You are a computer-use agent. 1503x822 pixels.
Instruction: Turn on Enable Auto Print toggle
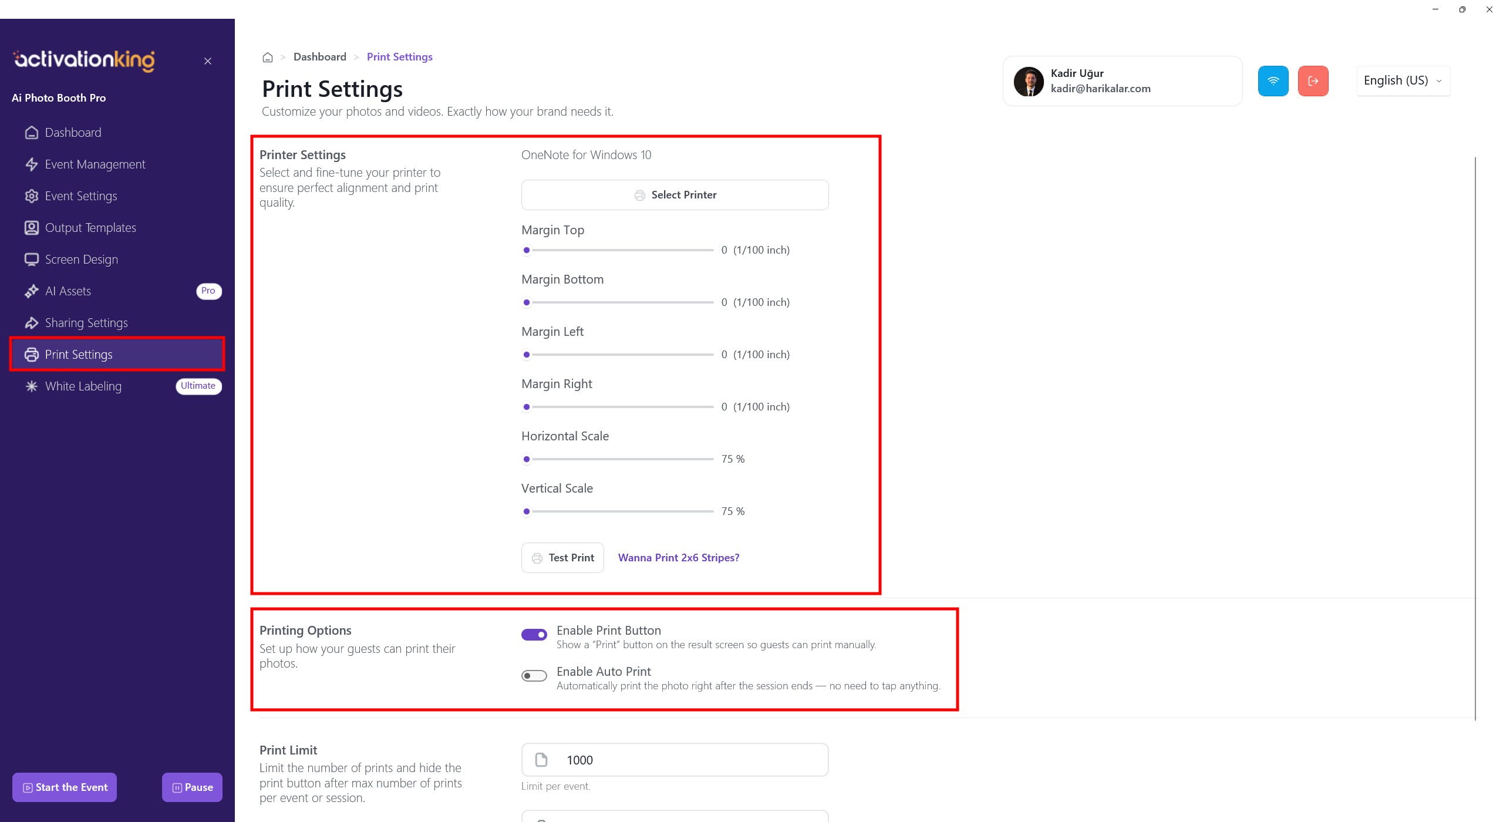click(x=534, y=676)
